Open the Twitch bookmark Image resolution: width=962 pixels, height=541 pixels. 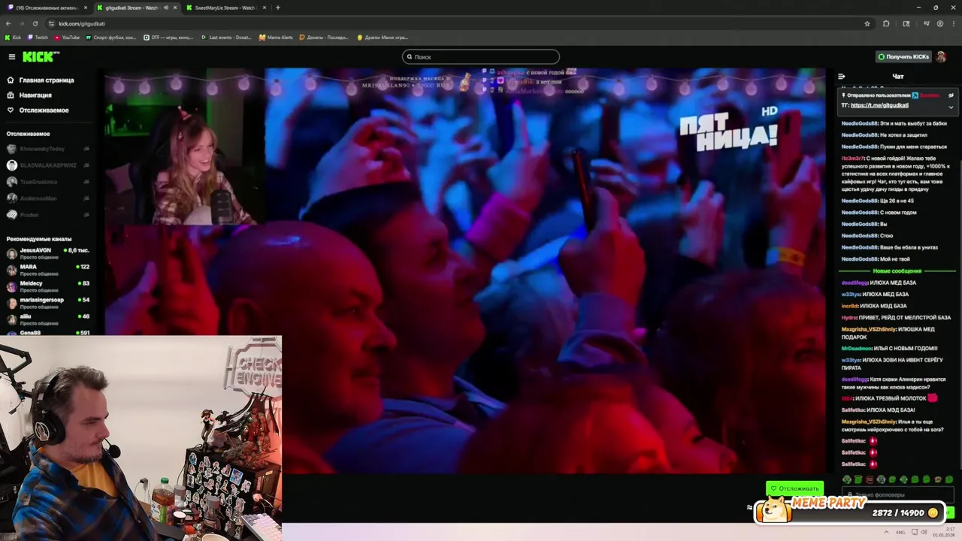tap(38, 37)
